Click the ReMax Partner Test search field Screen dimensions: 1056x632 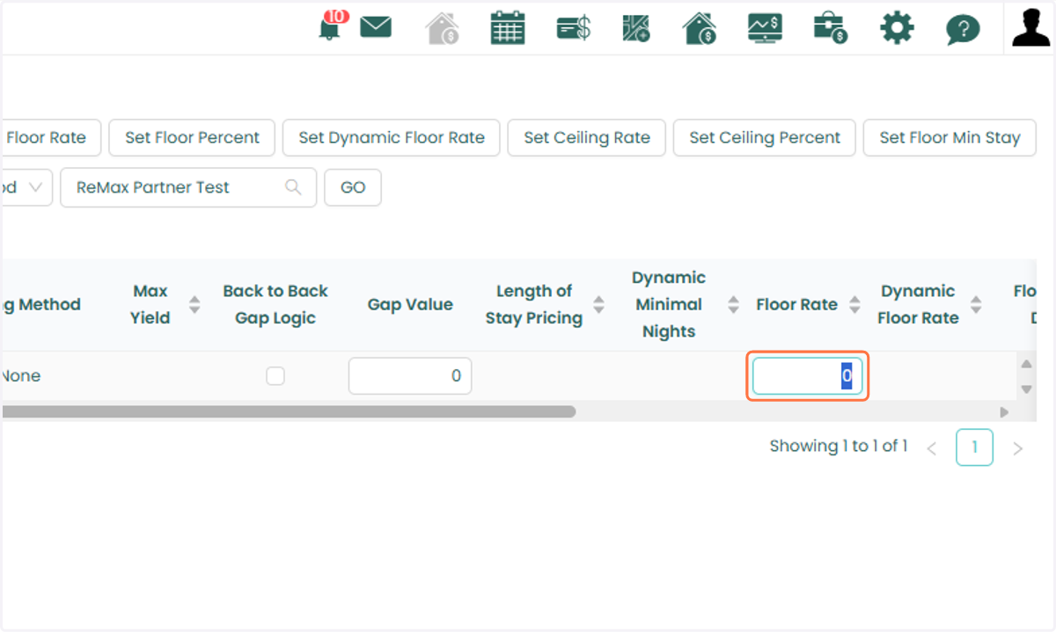tap(188, 187)
